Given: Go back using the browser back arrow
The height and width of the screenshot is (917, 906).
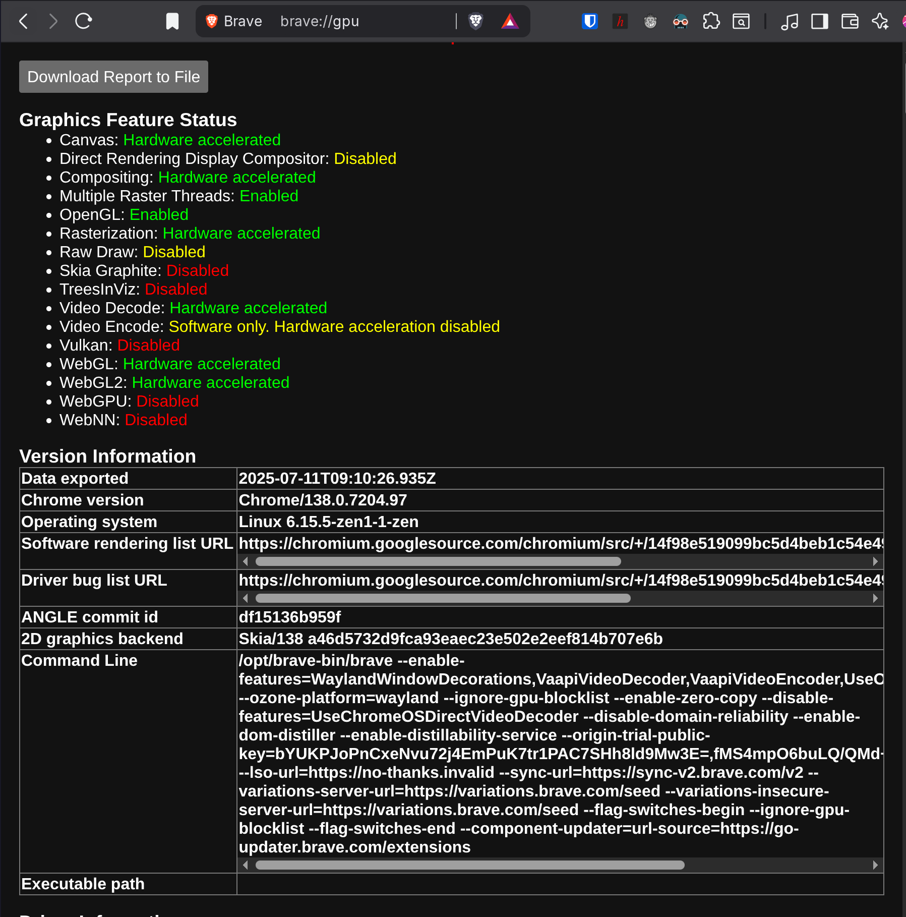Looking at the screenshot, I should pyautogui.click(x=23, y=21).
